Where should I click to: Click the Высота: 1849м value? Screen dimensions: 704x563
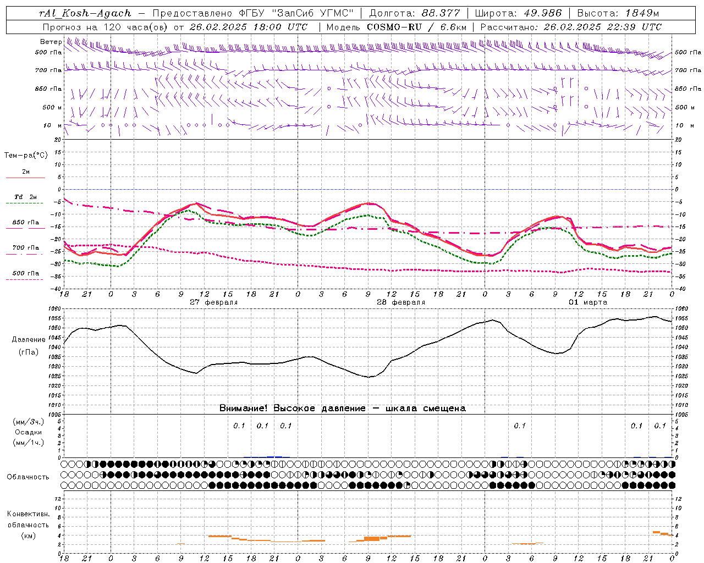click(618, 13)
